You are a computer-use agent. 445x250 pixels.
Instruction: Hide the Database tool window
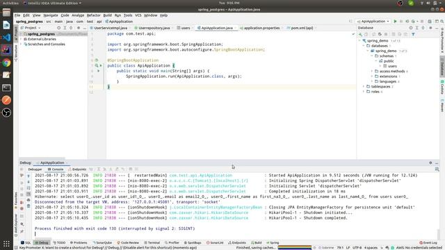coord(437,28)
